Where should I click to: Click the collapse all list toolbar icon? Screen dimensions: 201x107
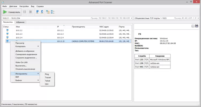(x=53, y=12)
